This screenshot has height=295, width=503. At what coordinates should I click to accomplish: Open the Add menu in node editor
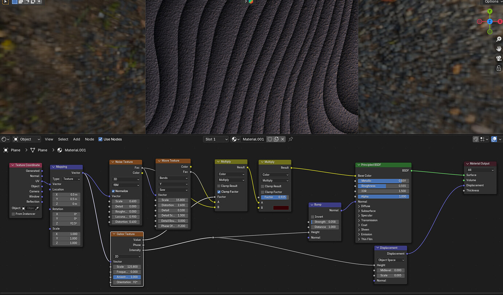click(x=77, y=139)
